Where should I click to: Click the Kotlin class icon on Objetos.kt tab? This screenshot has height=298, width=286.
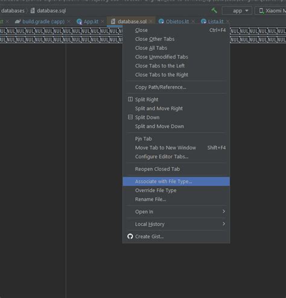(x=161, y=21)
